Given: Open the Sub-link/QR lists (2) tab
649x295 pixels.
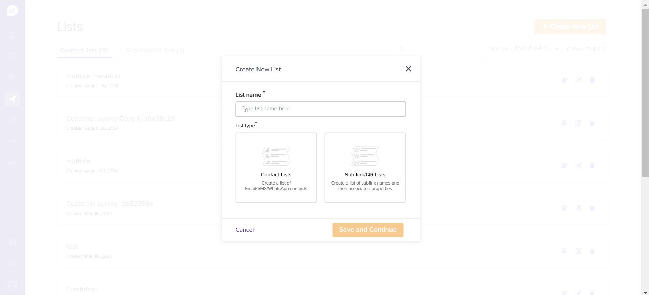Looking at the screenshot, I should coord(155,50).
